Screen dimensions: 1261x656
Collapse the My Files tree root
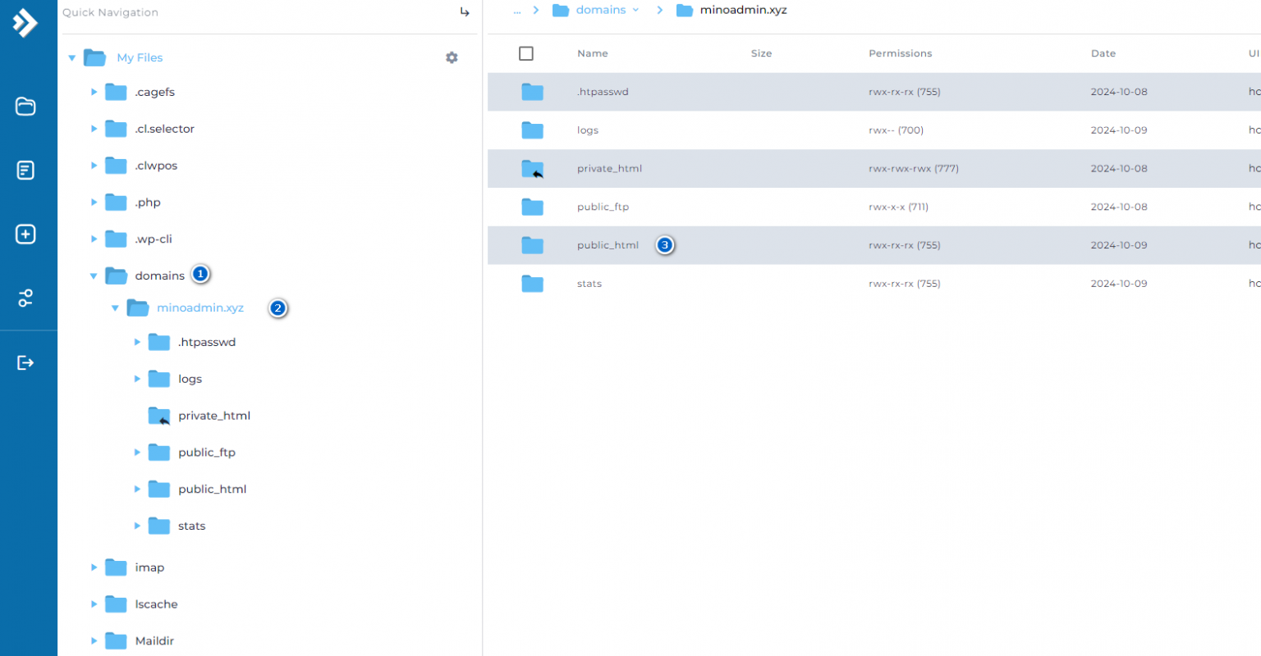tap(72, 58)
